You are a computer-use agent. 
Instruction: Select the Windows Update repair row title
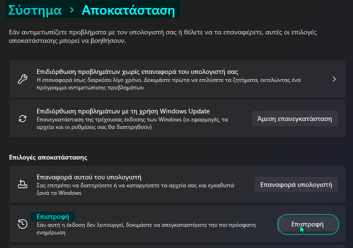pyautogui.click(x=123, y=111)
